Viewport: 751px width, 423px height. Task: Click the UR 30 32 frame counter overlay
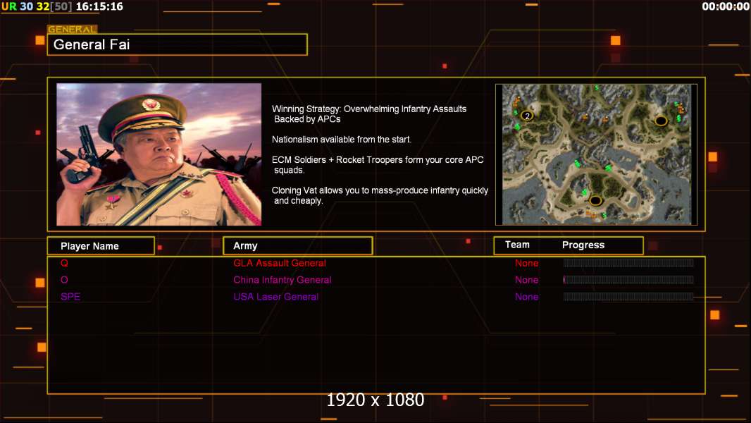pos(37,6)
